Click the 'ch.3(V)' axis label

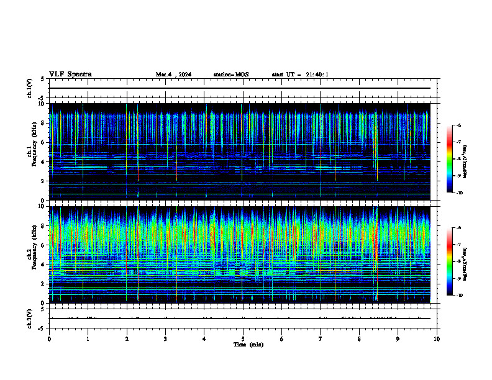(x=30, y=319)
